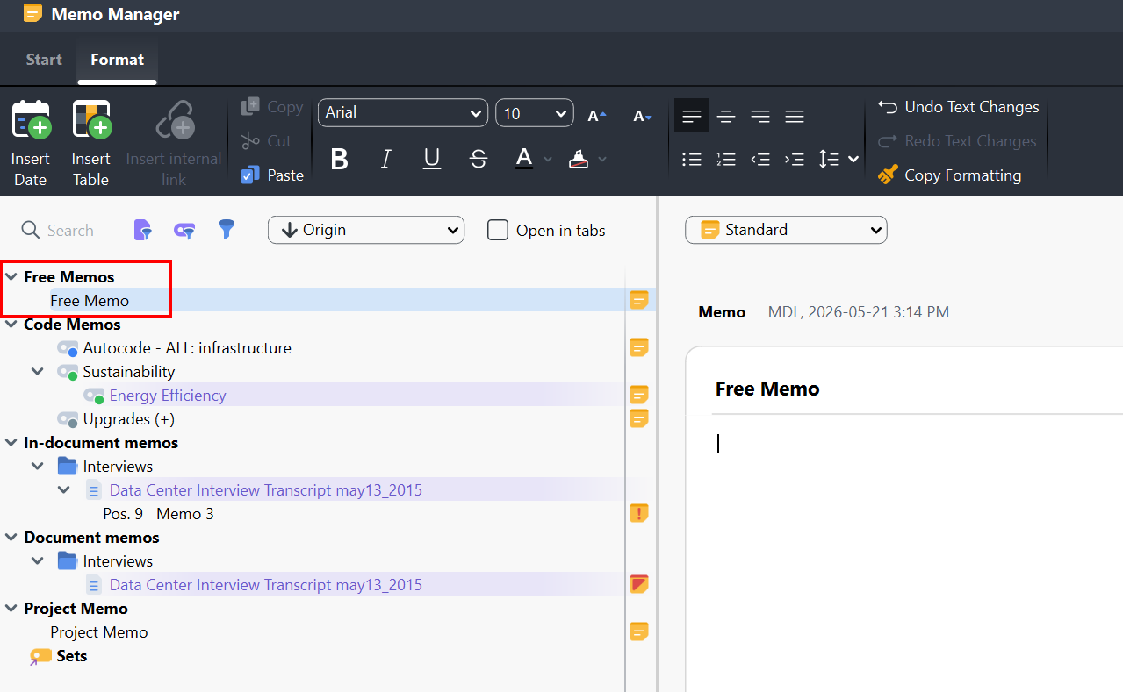1123x692 pixels.
Task: Select the Pos. 9 Memo 3 entry
Action: click(x=159, y=514)
